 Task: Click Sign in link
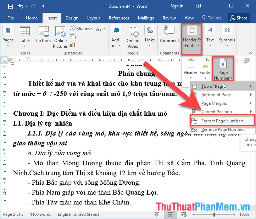pos(177,6)
